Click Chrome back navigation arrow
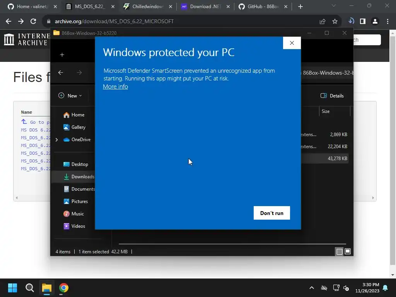The width and height of the screenshot is (396, 297). [9, 22]
